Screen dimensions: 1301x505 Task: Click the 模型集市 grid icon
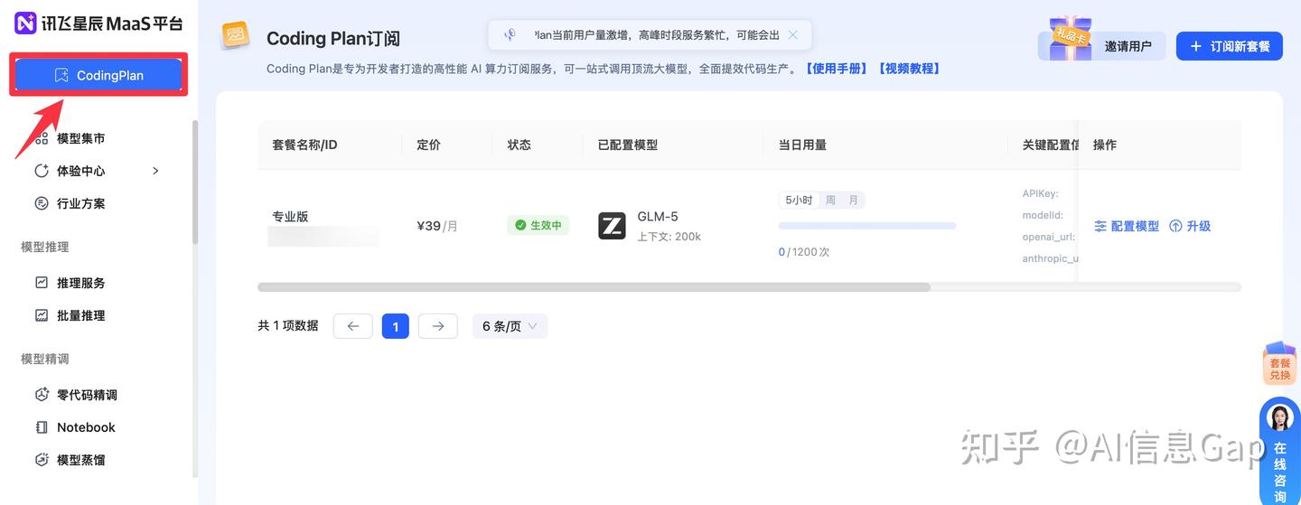point(42,138)
